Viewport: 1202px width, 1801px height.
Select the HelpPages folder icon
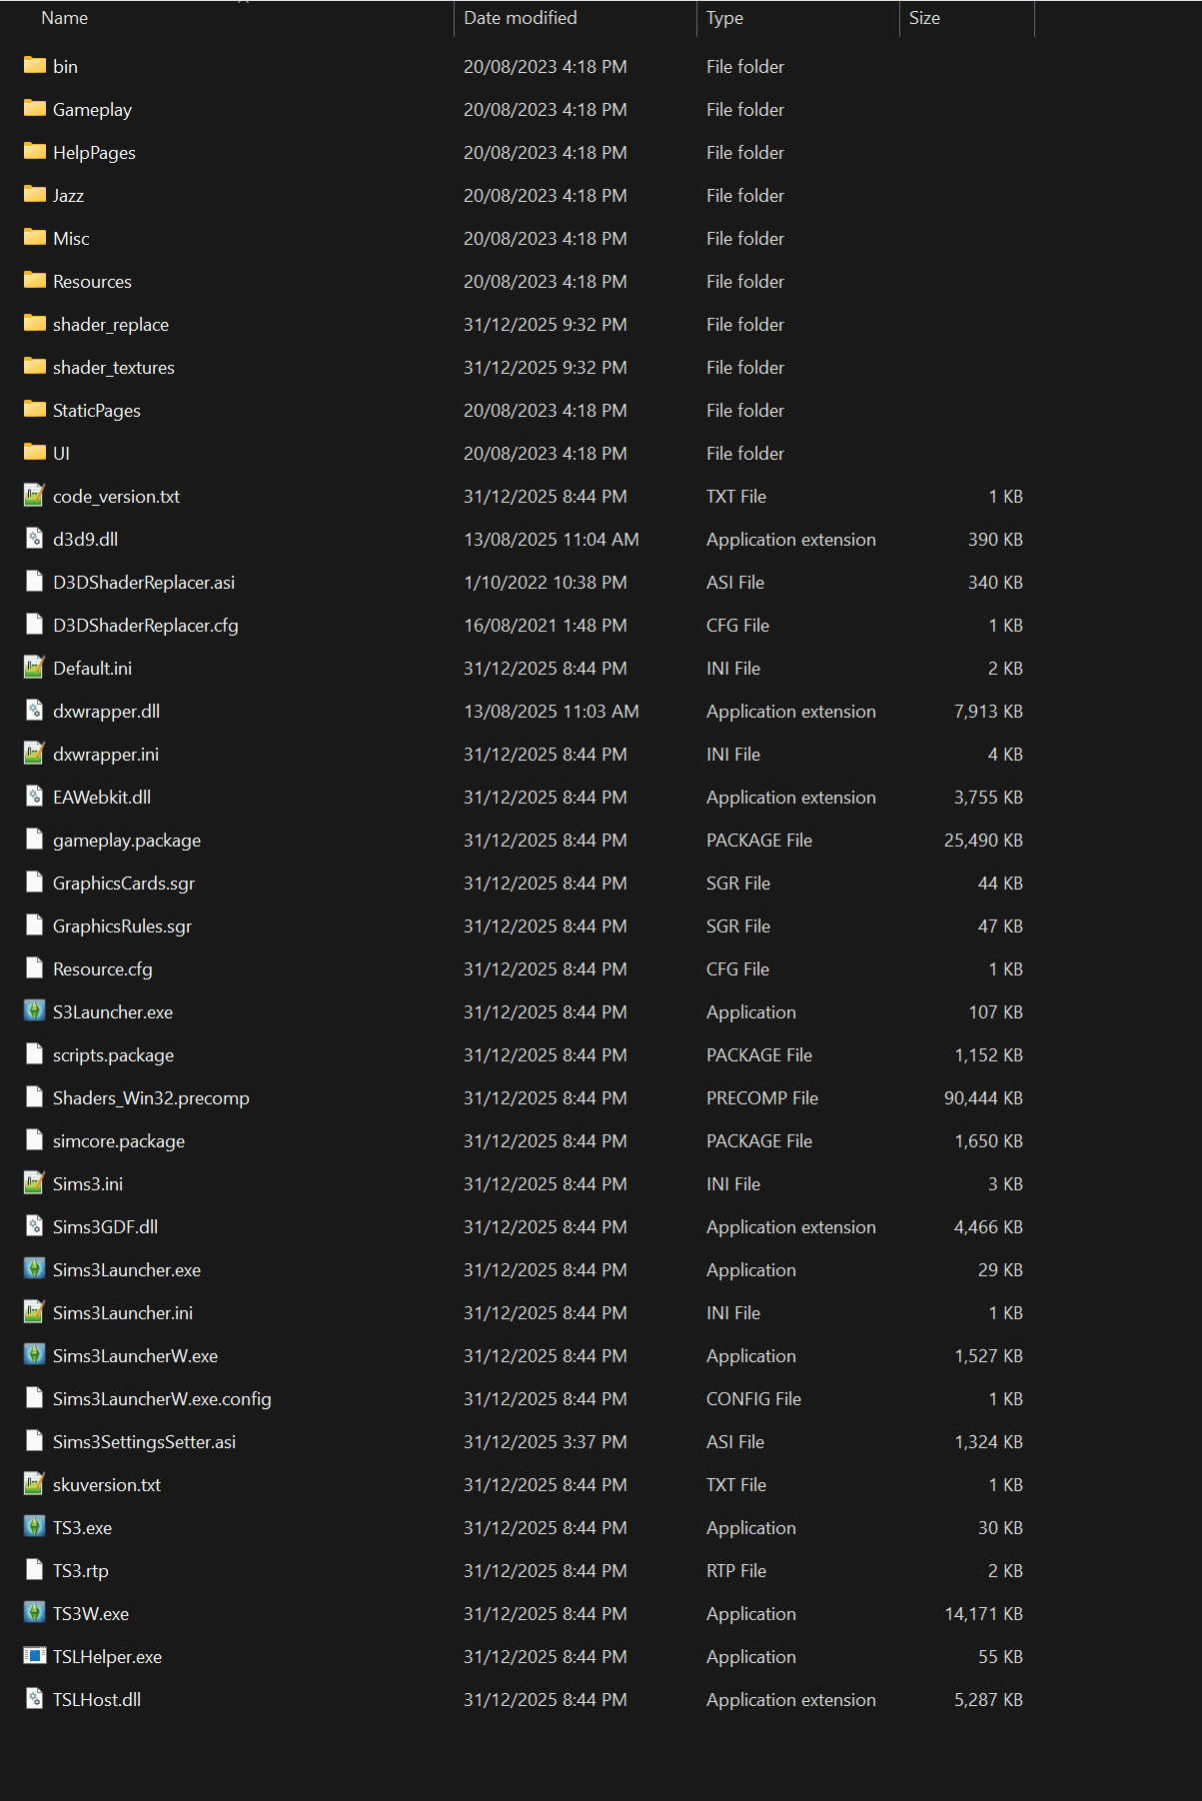point(35,152)
